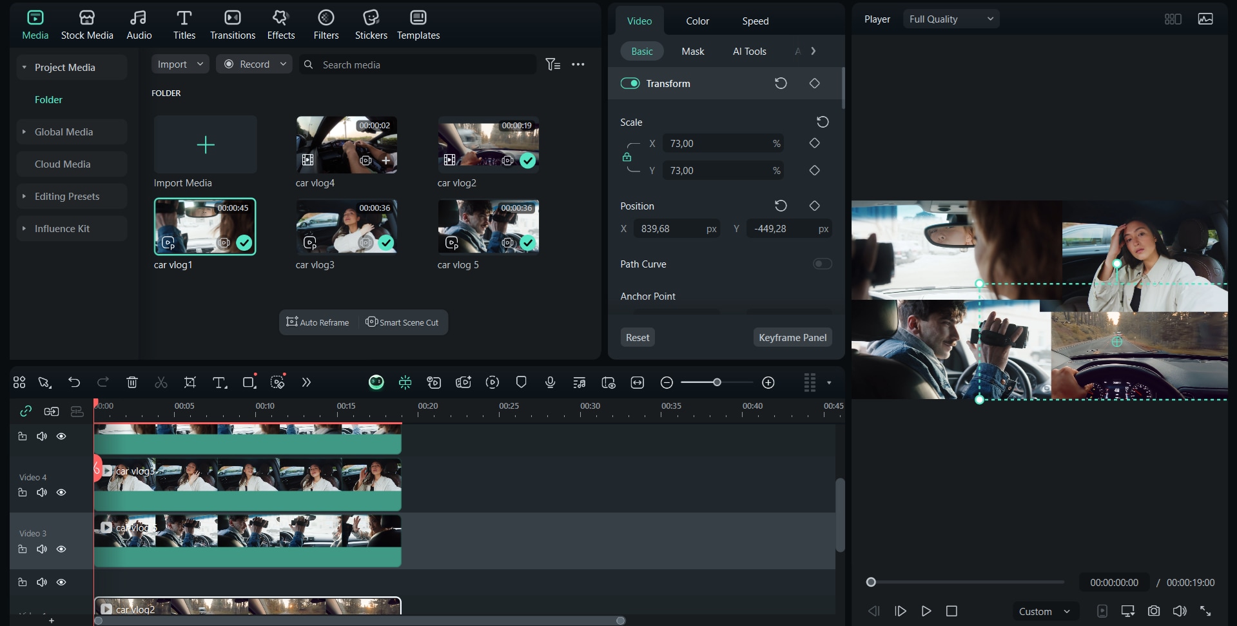
Task: Reset the Transform settings with its circular arrow
Action: [781, 83]
